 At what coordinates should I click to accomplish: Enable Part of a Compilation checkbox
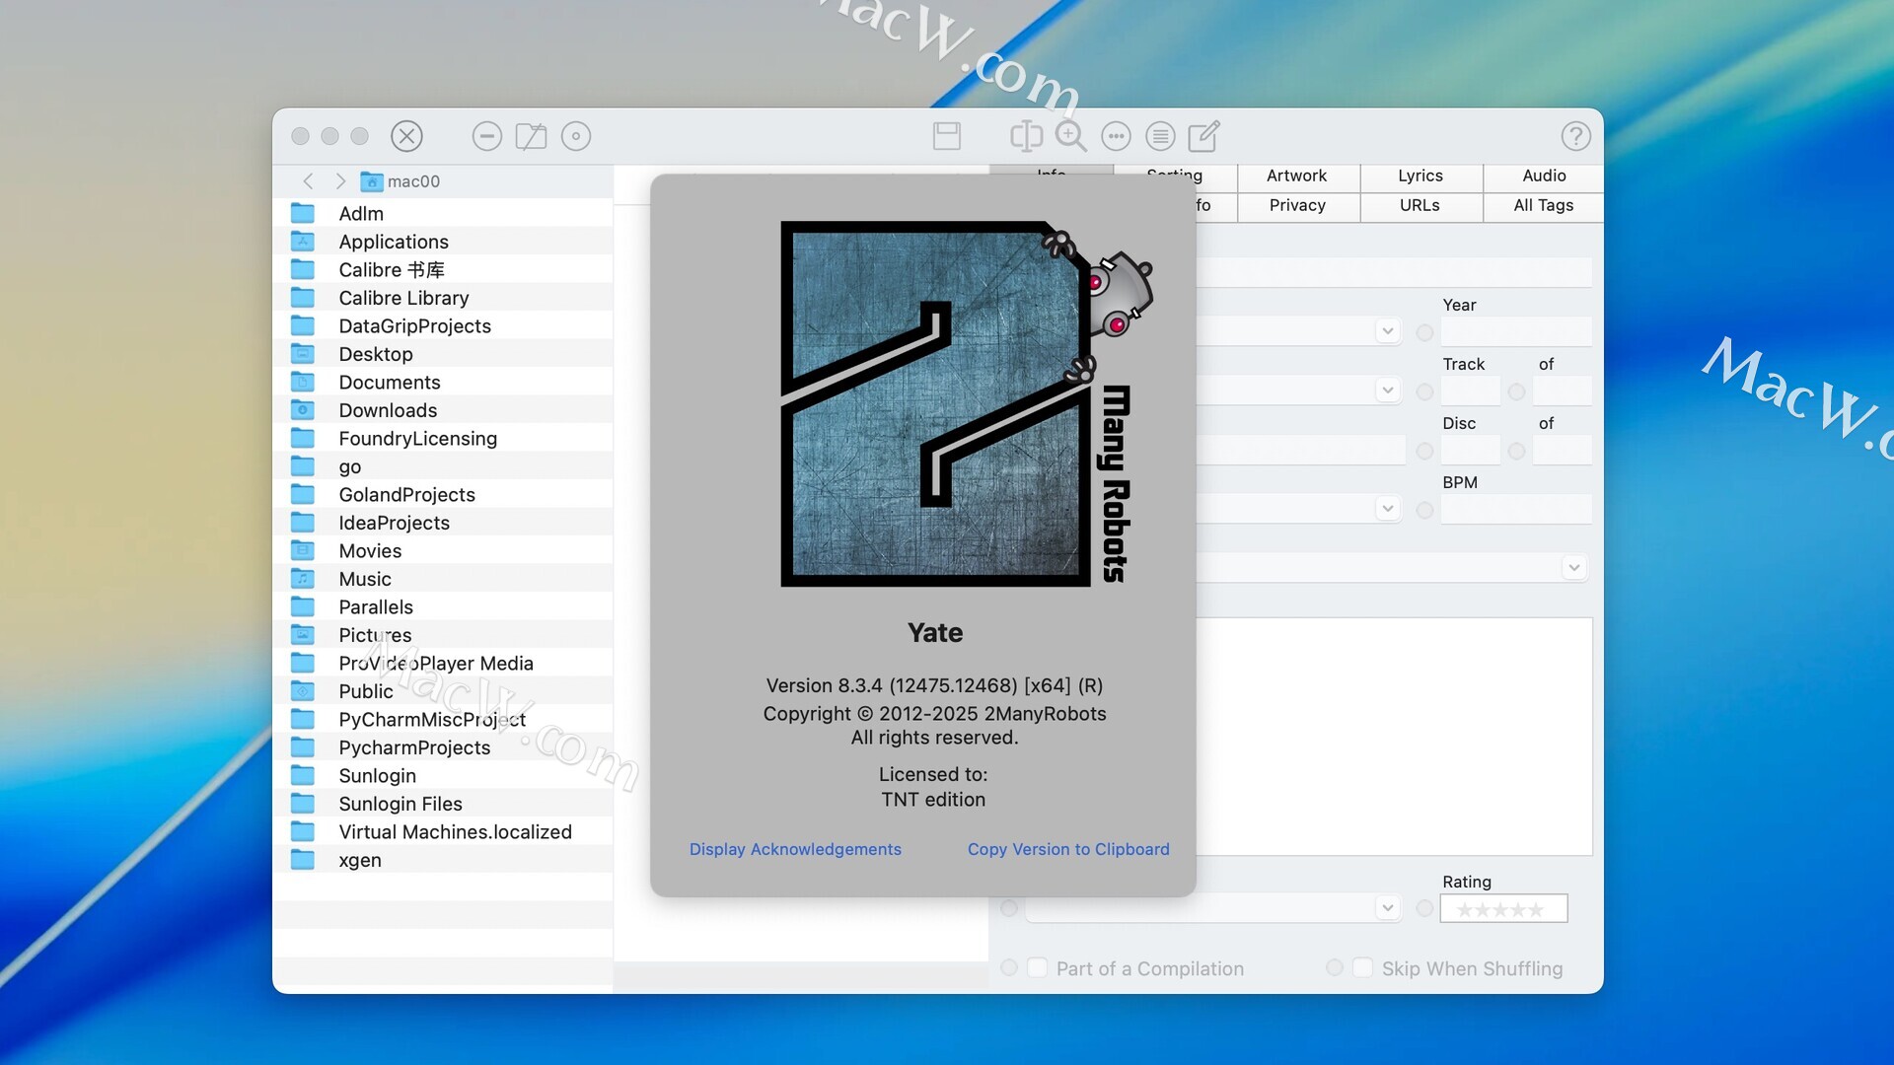point(1037,968)
